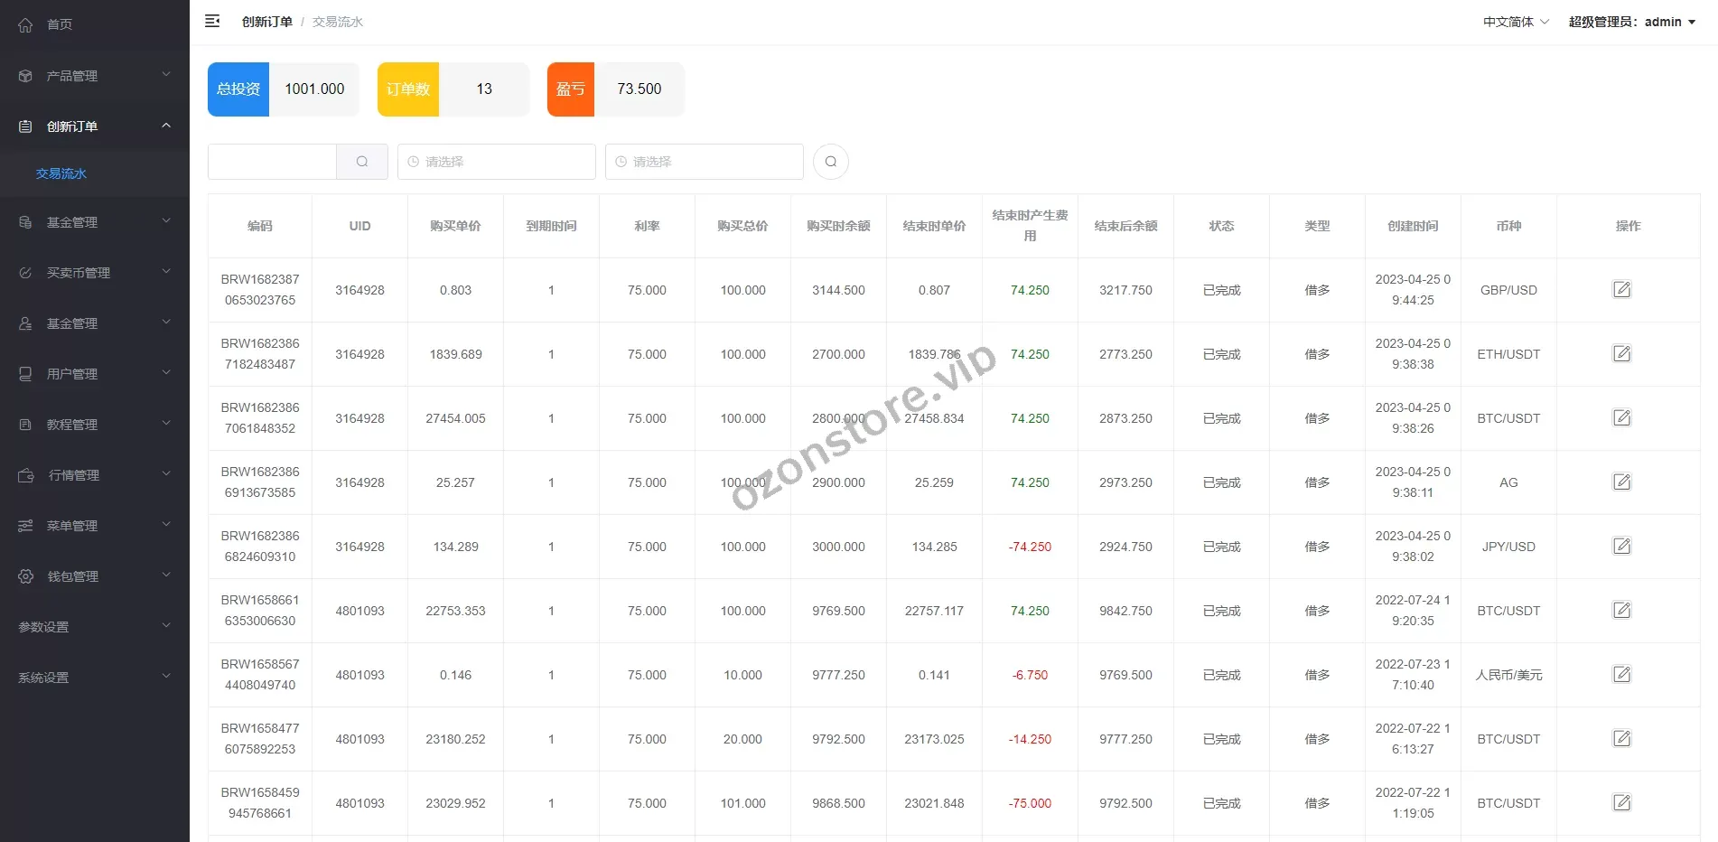Viewport: 1718px width, 842px height.
Task: Open edit icon for ETH/USDT order row
Action: [x=1621, y=354]
